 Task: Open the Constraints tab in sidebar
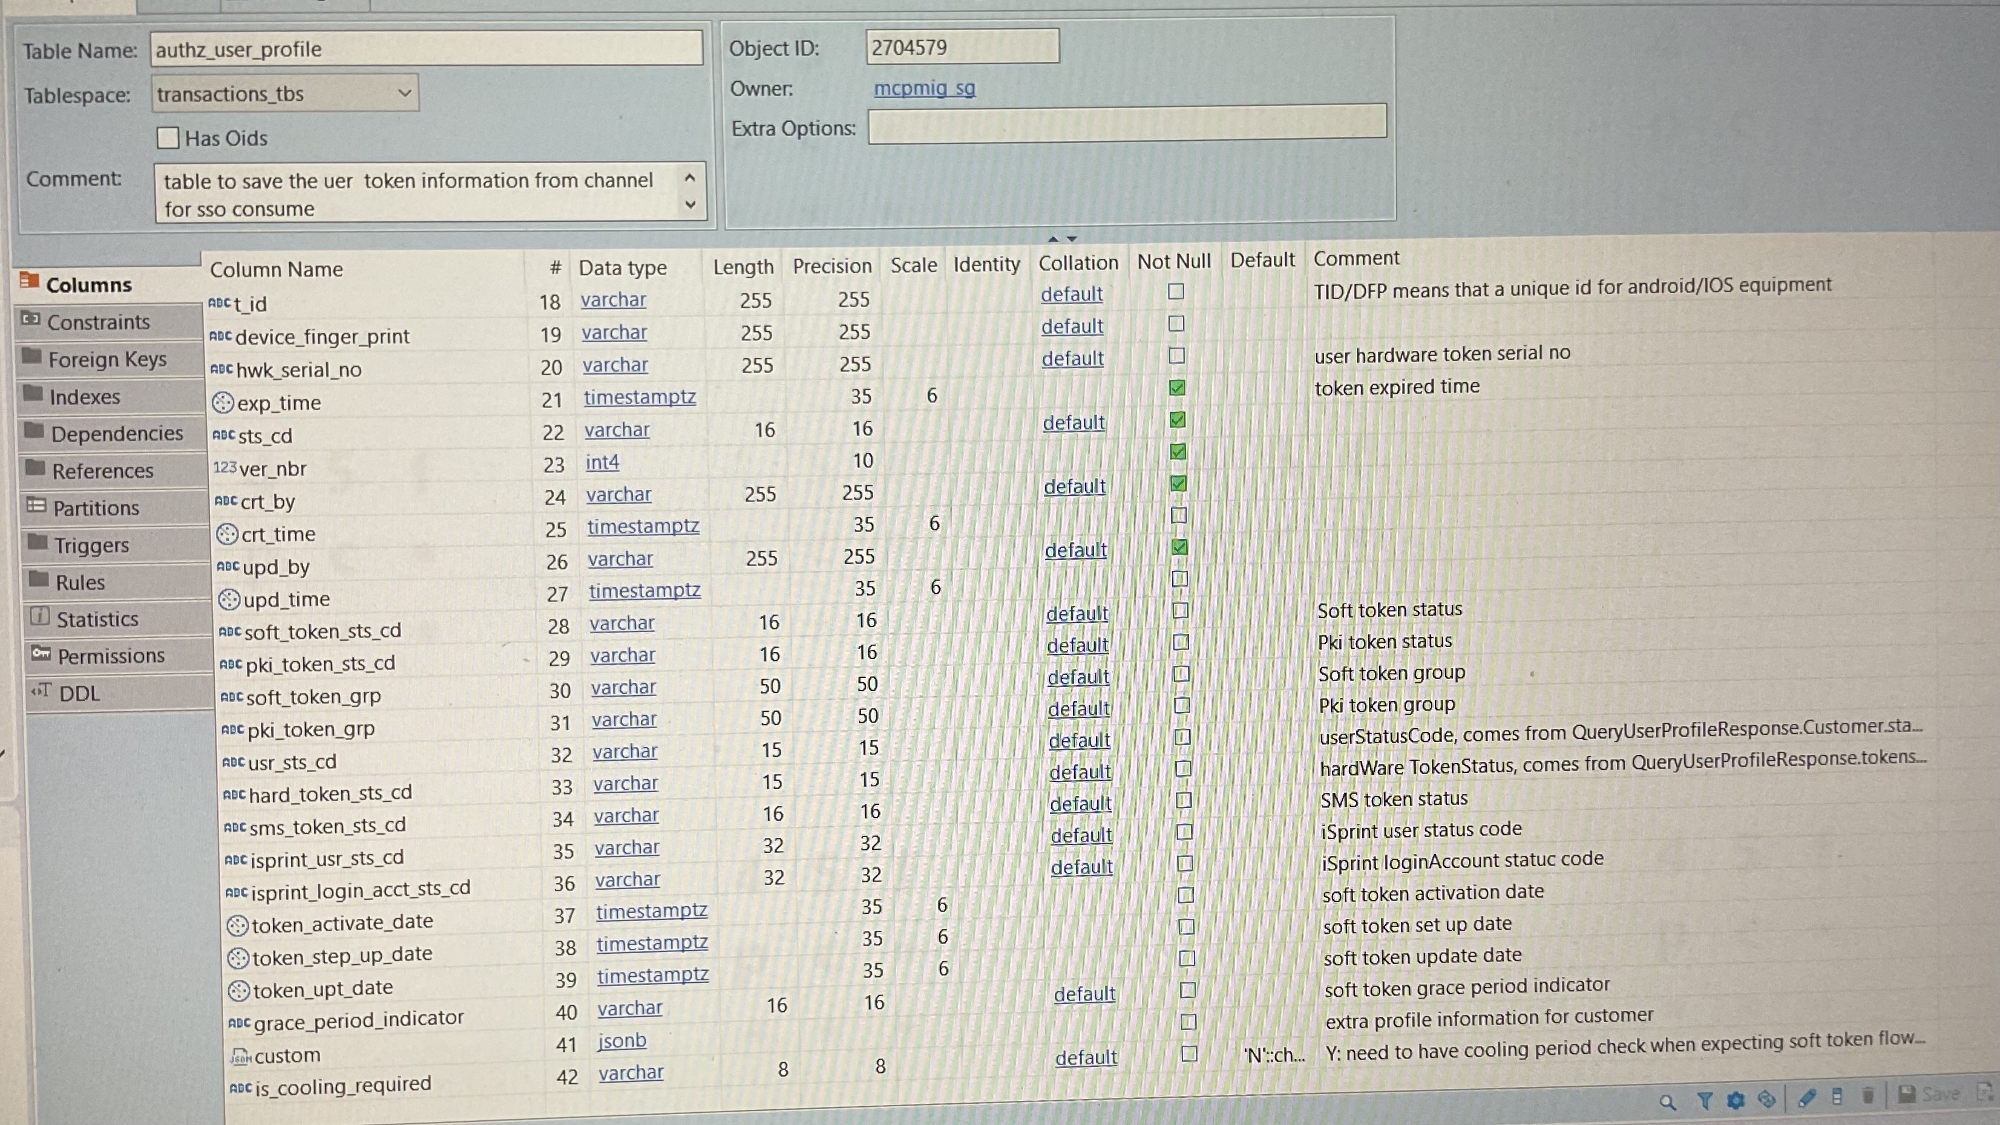98,322
